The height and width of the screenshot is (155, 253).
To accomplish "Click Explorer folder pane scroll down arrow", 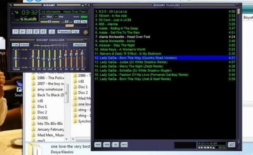I will point(67,139).
